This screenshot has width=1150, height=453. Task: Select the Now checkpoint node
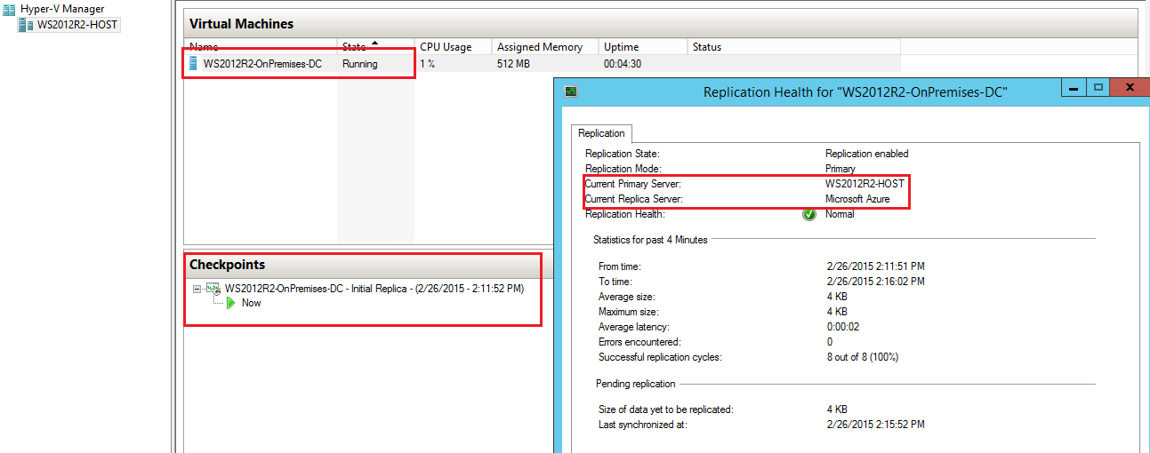click(252, 303)
